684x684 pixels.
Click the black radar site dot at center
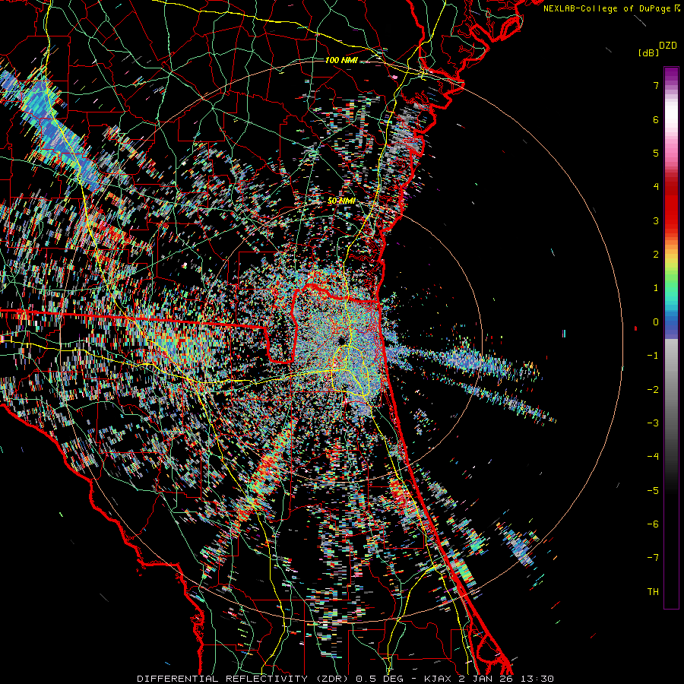(x=341, y=340)
